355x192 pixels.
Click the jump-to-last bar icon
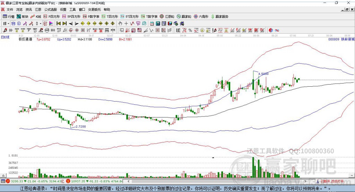pyautogui.click(x=64, y=24)
